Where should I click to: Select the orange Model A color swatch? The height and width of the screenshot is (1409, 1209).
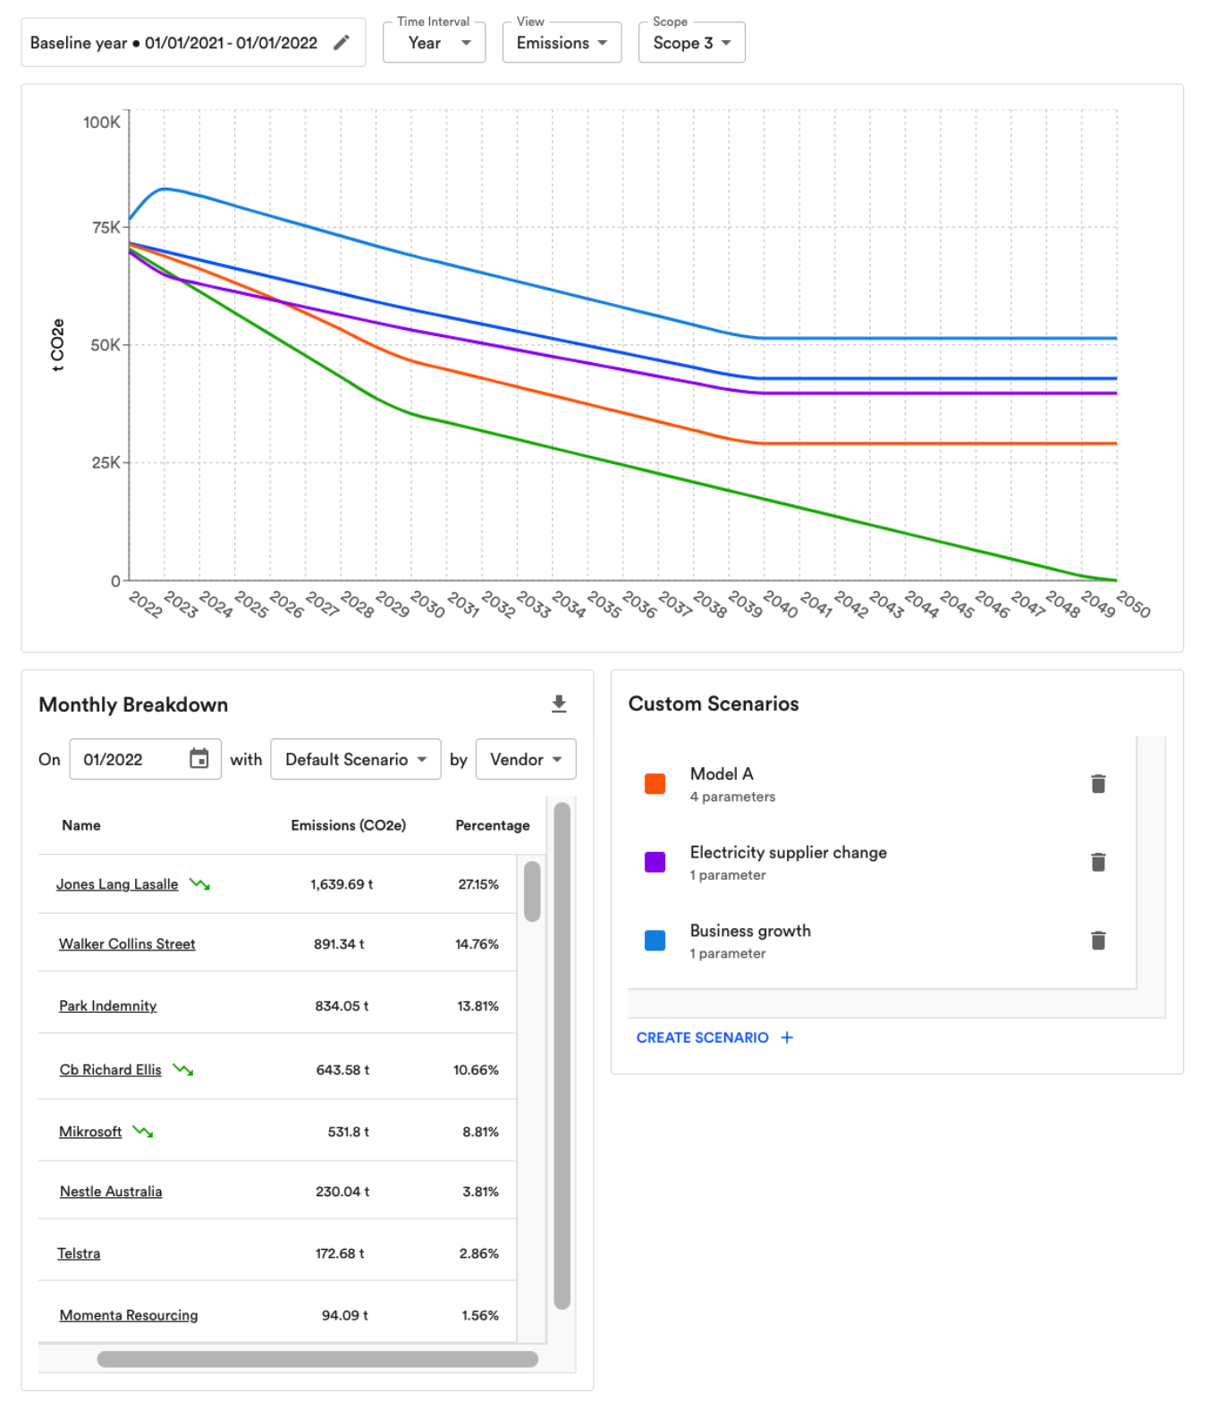coord(655,784)
